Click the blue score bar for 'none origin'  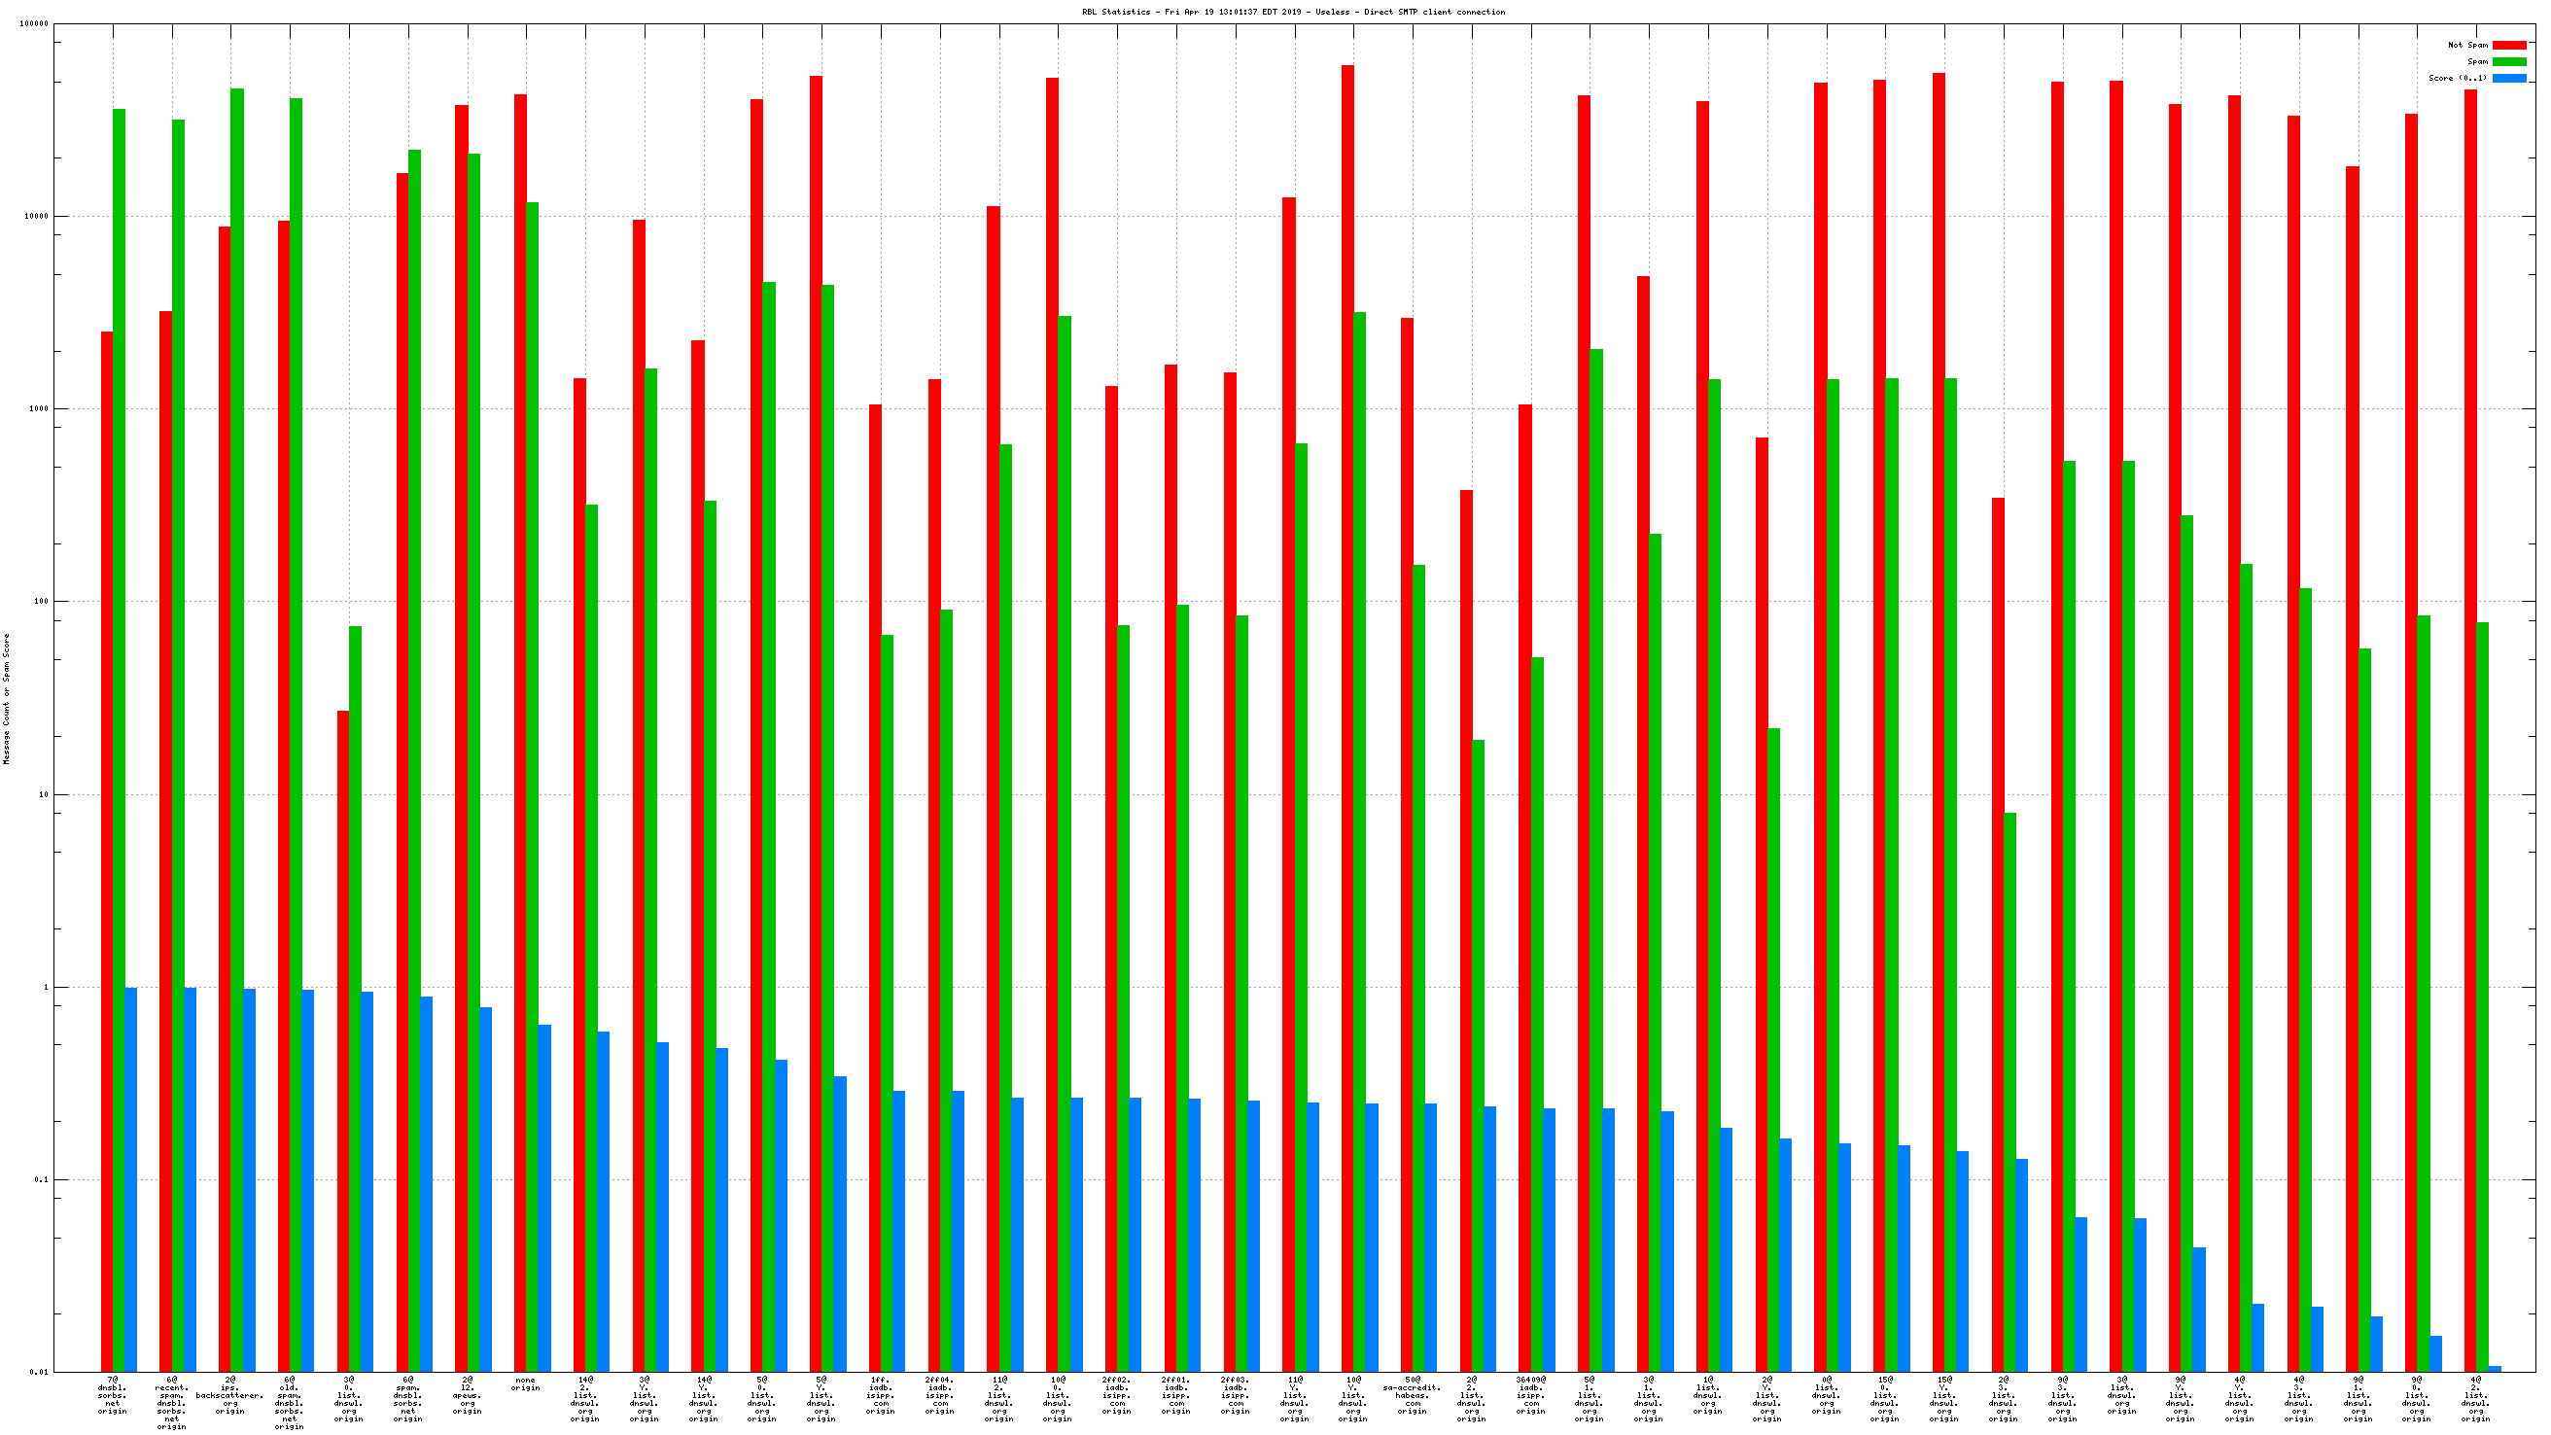(x=544, y=1199)
